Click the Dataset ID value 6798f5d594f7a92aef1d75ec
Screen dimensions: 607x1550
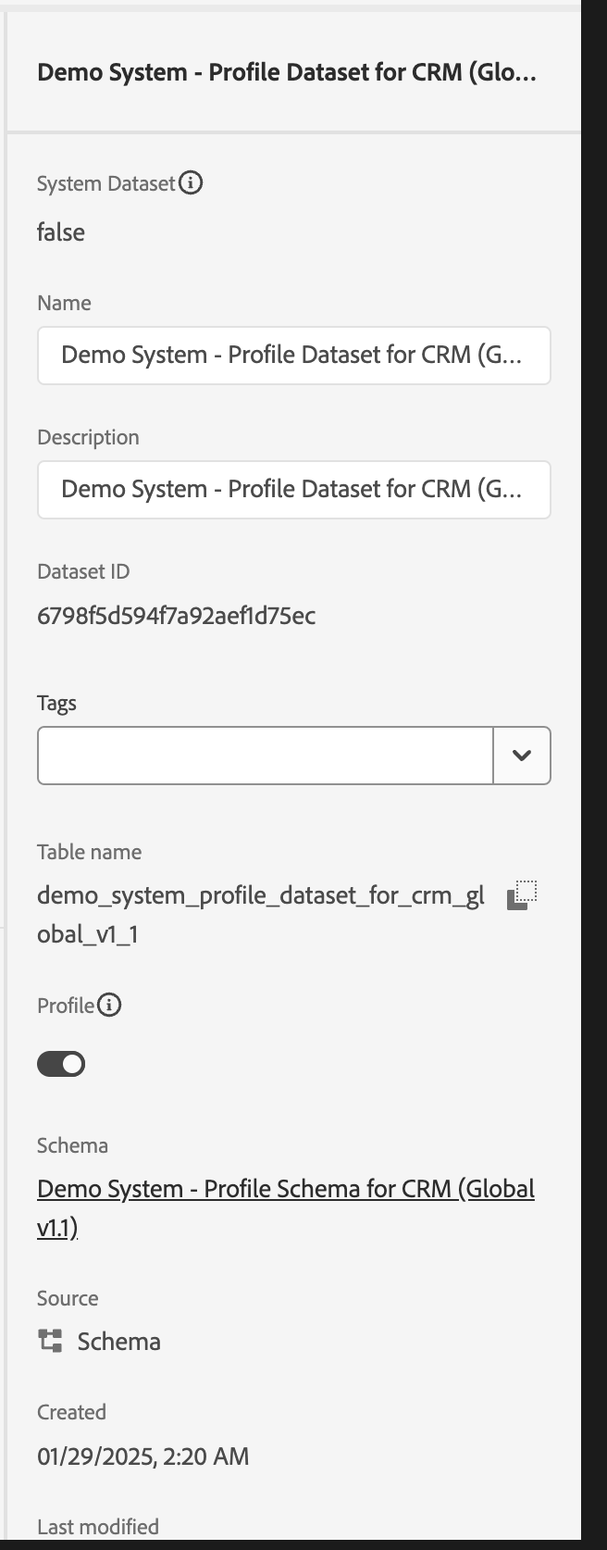pyautogui.click(x=176, y=616)
